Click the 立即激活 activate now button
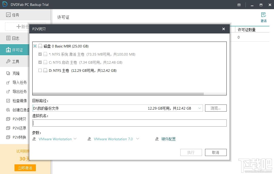This screenshot has width=274, height=174. click(x=25, y=168)
